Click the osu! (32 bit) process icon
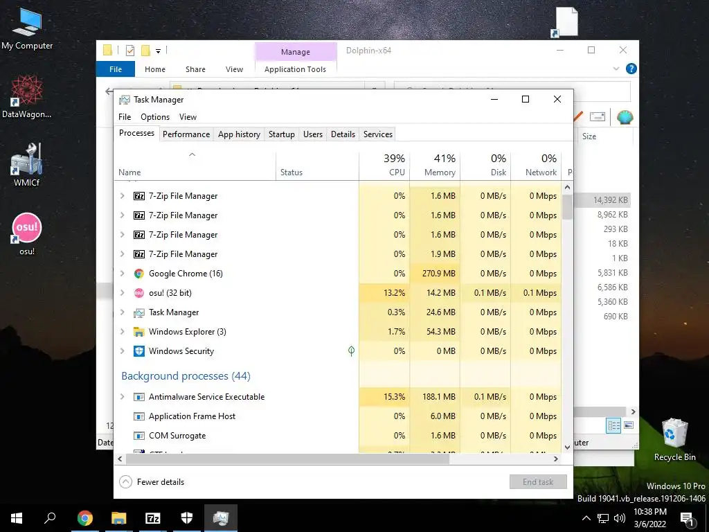Screen dimensions: 709x532 [x=138, y=293]
